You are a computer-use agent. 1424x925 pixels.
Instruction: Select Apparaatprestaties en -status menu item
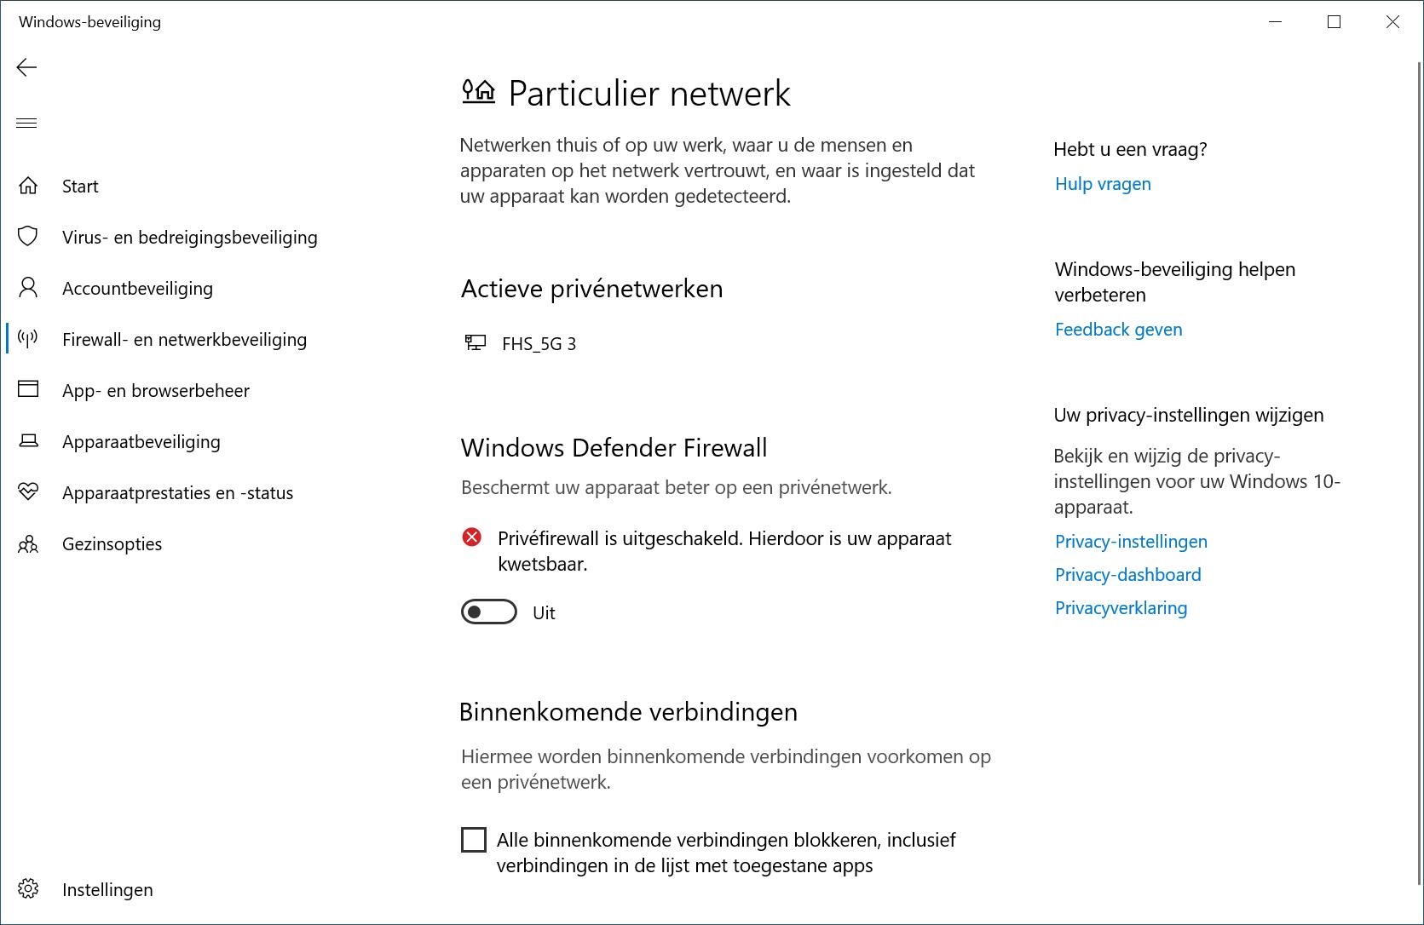click(x=177, y=493)
